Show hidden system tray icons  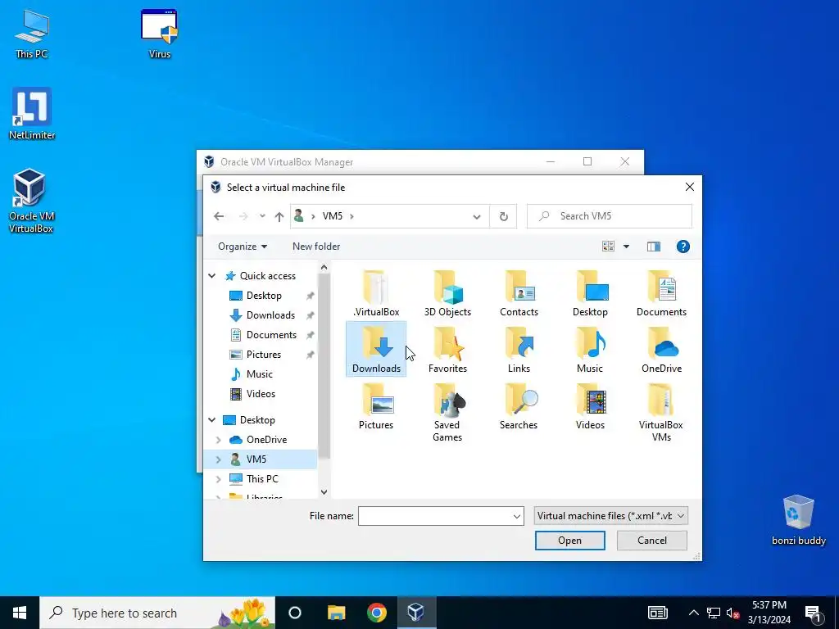tap(693, 613)
